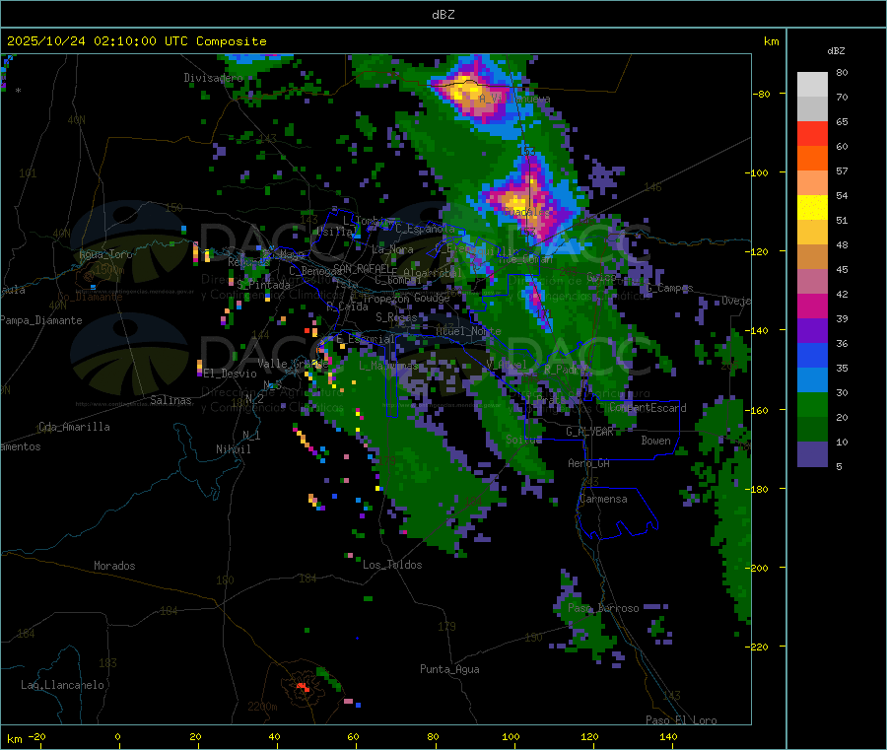Click the 'A_Villanueva' storm cell label
The width and height of the screenshot is (887, 750).
514,99
